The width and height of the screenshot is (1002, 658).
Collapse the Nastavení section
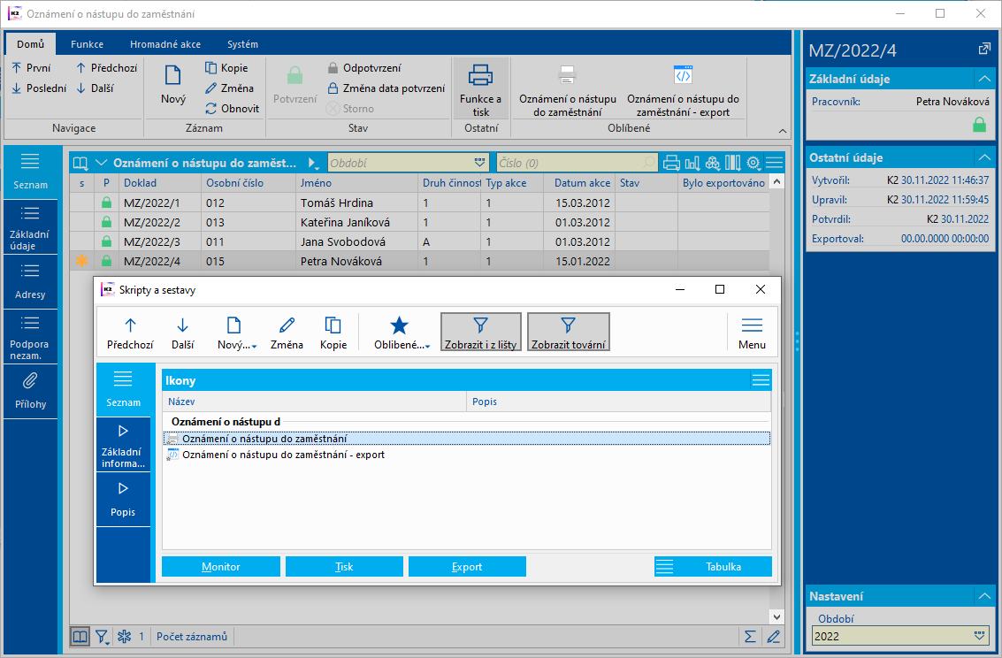point(984,596)
